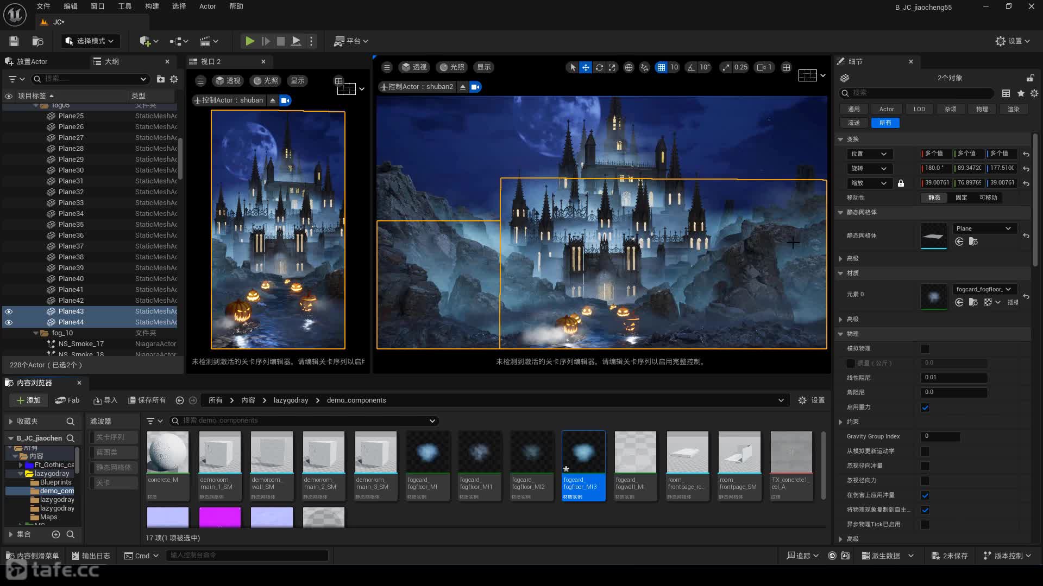Expand the 约束 section
The height and width of the screenshot is (586, 1043).
click(x=840, y=422)
